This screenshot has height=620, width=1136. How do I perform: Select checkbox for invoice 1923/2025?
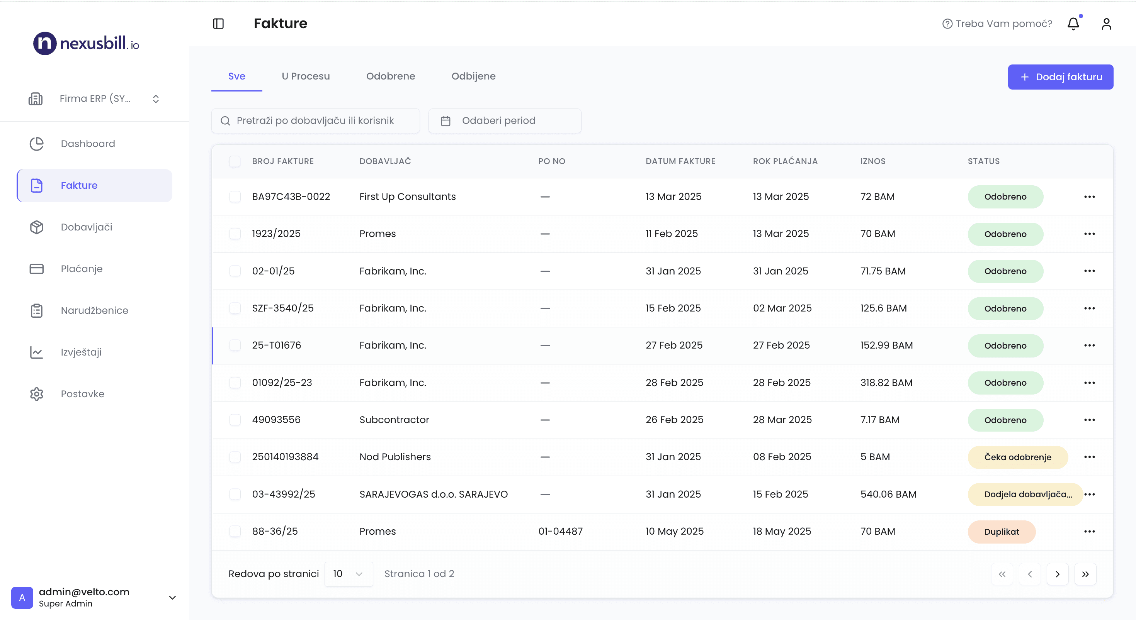point(235,234)
